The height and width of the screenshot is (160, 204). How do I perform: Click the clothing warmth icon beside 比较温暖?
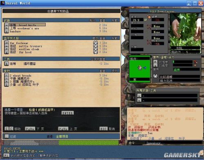pos(155,76)
